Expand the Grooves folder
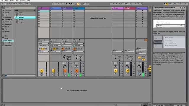 click(15, 17)
